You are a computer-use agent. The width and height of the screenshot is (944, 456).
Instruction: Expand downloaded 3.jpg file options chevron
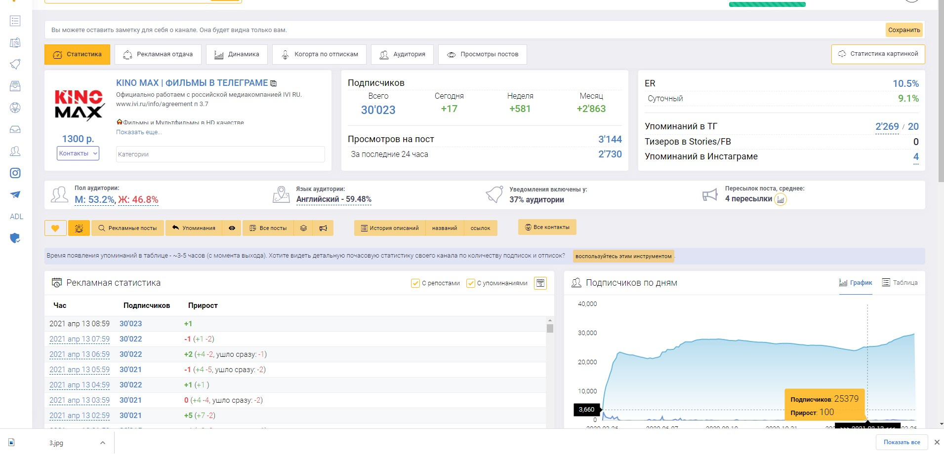click(103, 443)
